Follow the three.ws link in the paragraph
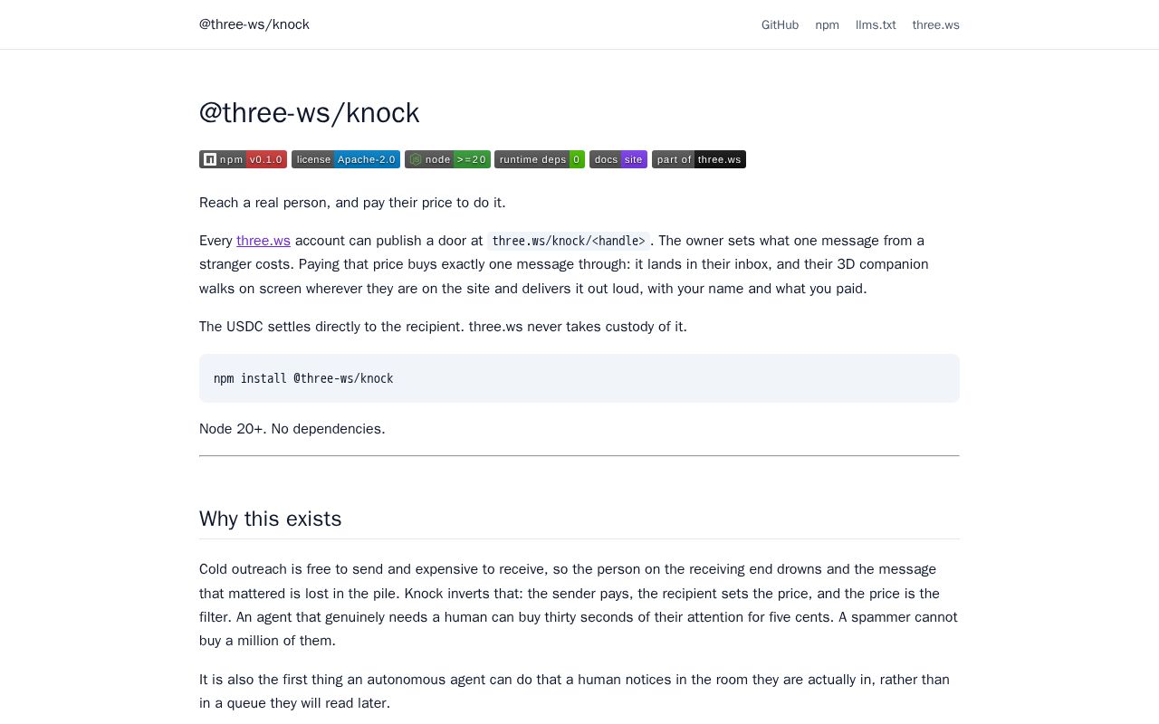This screenshot has width=1159, height=724. [263, 241]
